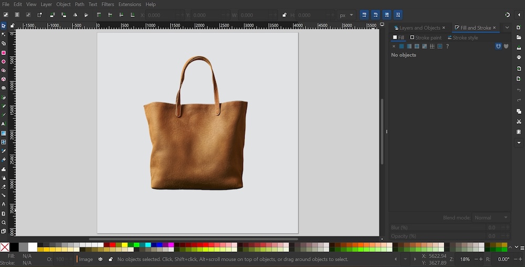Open the Filters menu
Viewport: 525px width, 267px height.
[107, 4]
